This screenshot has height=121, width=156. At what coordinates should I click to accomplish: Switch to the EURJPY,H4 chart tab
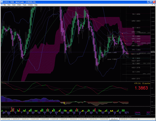[x=16, y=119]
